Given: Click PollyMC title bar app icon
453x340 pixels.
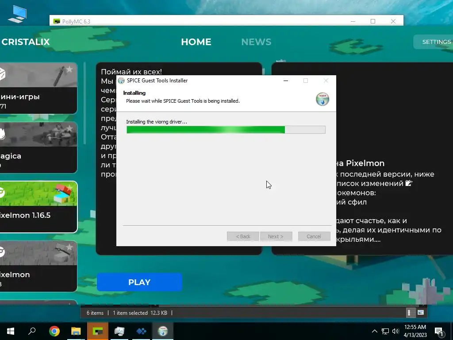Looking at the screenshot, I should (57, 21).
